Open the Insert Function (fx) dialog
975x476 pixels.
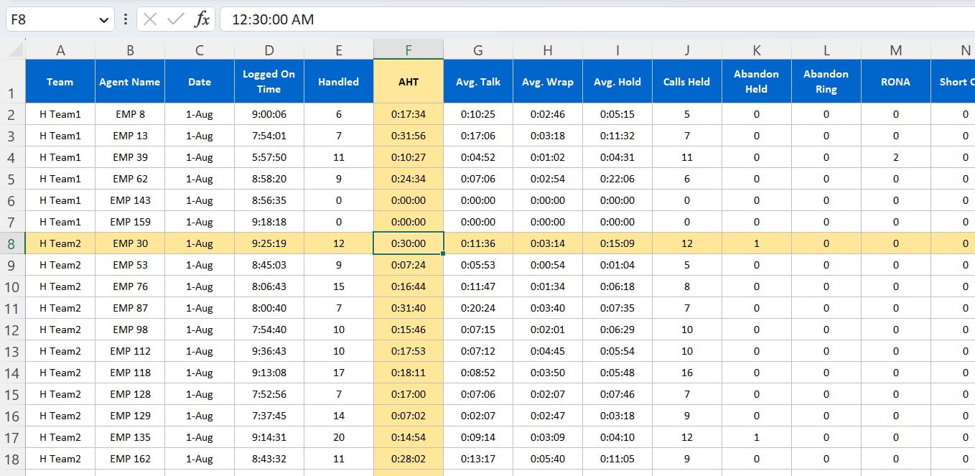[202, 19]
